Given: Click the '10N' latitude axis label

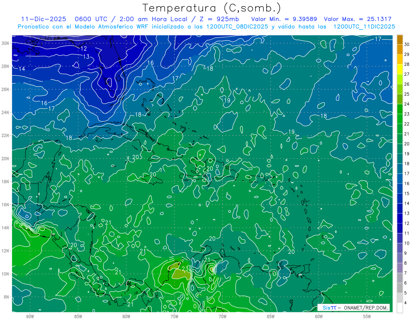Looking at the screenshot, I should coord(6,274).
